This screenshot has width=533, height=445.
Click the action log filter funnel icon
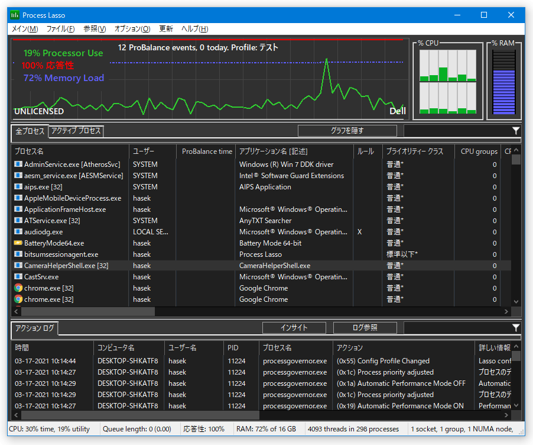[x=516, y=327]
